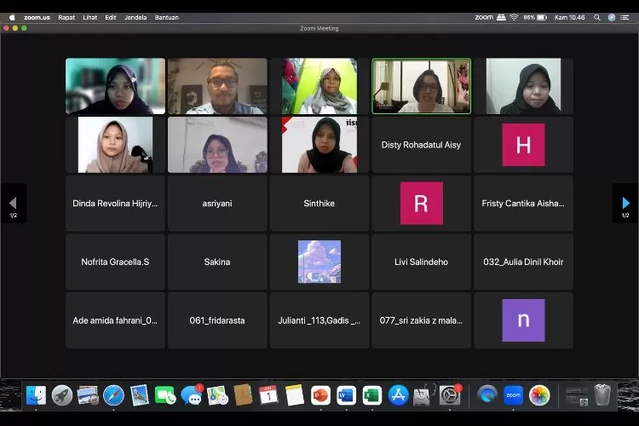Open Zoom app in the dock
The height and width of the screenshot is (426, 639).
pyautogui.click(x=513, y=395)
